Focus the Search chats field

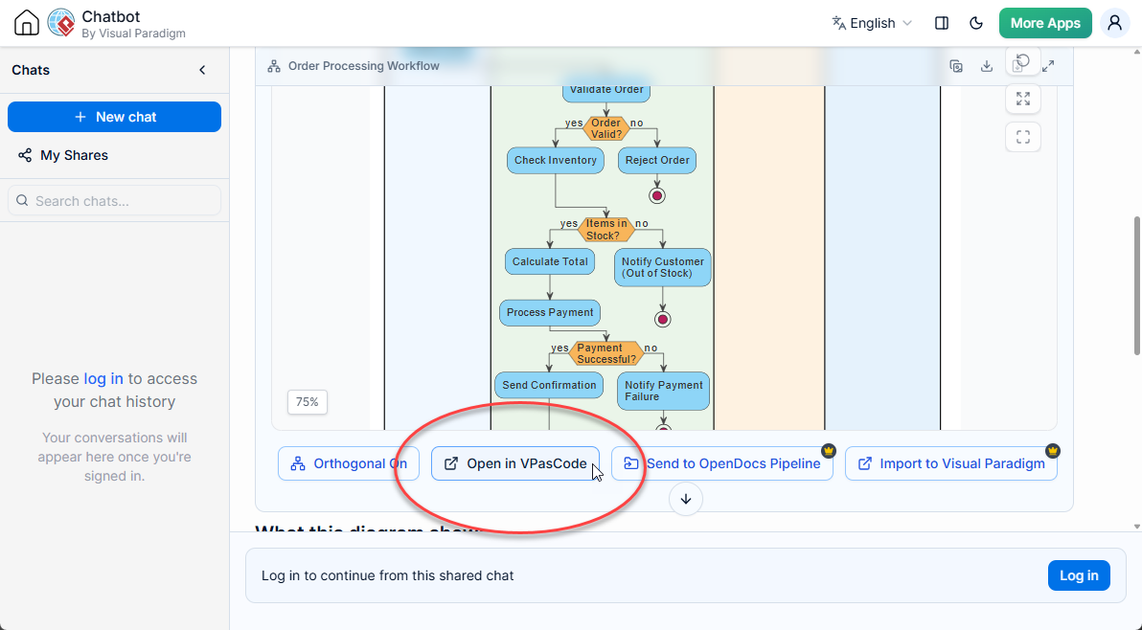pos(114,201)
